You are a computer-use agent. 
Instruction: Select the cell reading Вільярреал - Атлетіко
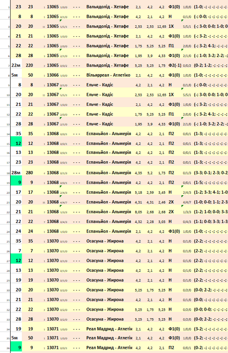(108, 75)
